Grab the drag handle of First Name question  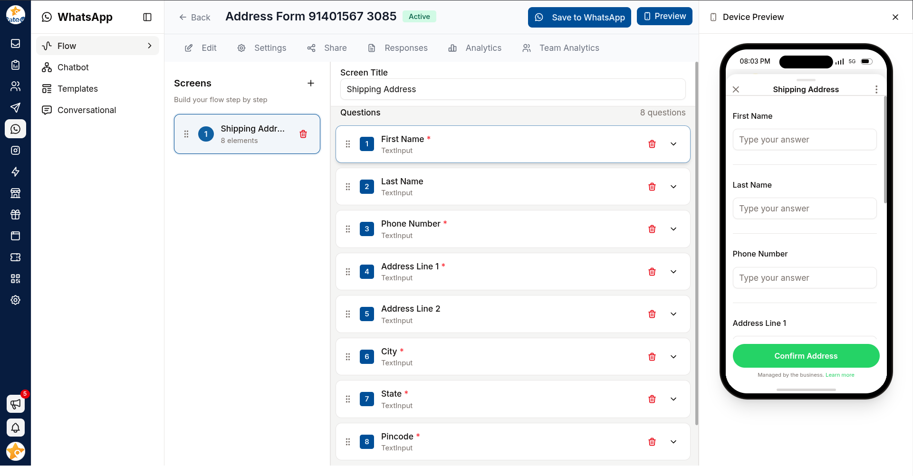[348, 144]
